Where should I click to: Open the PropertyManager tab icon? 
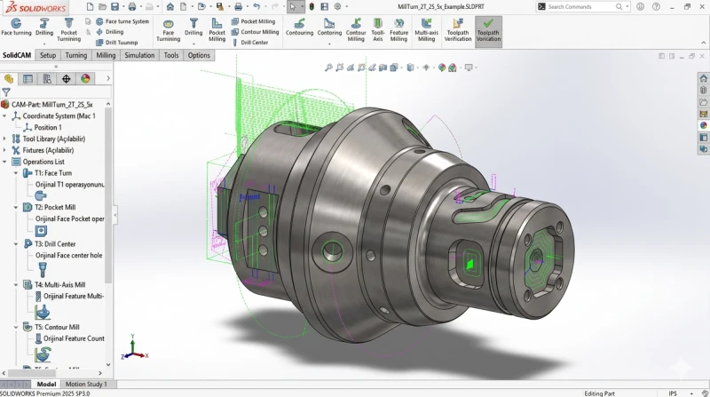pyautogui.click(x=28, y=79)
